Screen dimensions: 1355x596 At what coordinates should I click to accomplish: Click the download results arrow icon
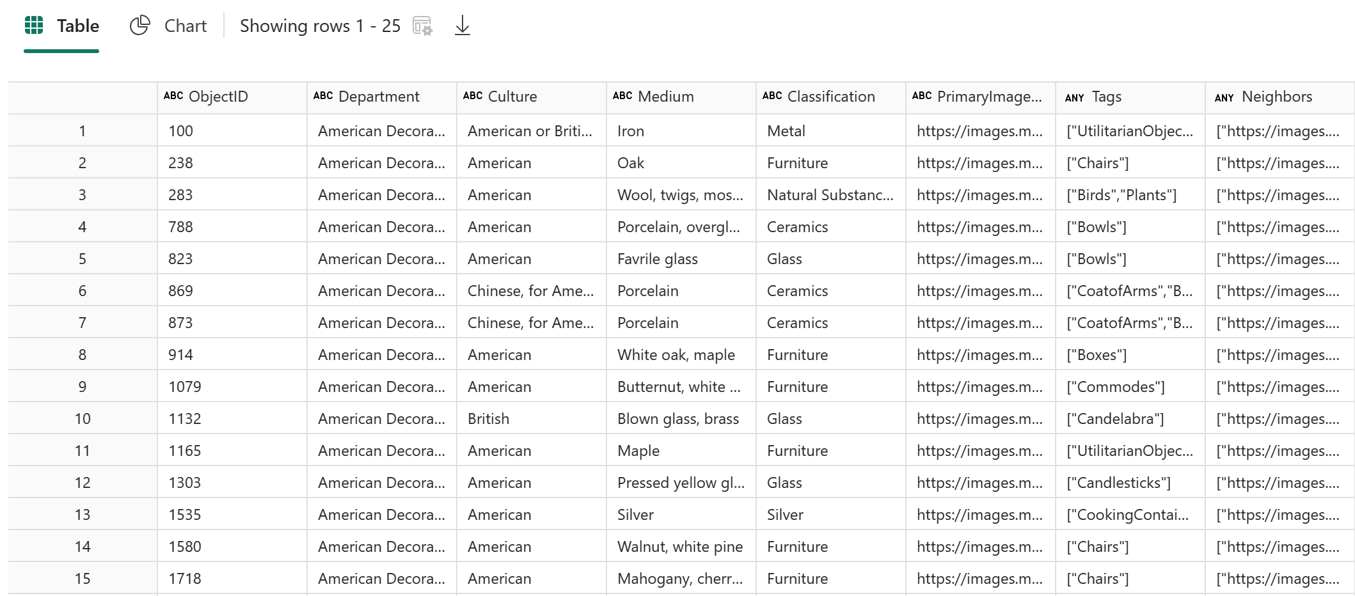pos(462,26)
